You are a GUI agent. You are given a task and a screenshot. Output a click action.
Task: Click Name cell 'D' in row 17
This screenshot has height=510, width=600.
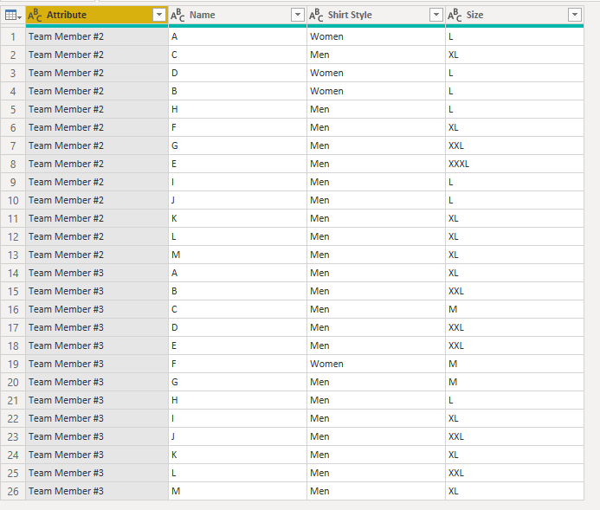click(x=237, y=327)
